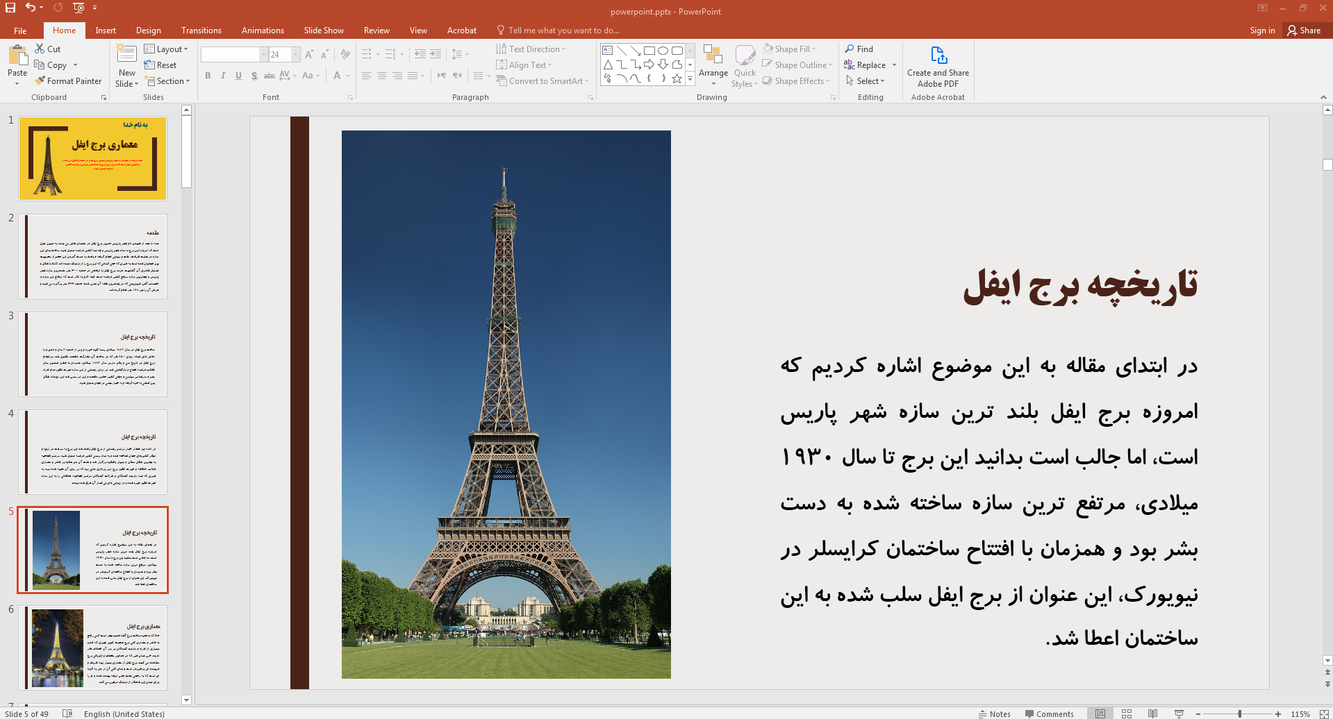Increase font size with the large A icon
This screenshot has width=1333, height=719.
(x=309, y=54)
